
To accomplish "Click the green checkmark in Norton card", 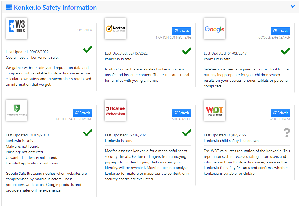I will [187, 51].
